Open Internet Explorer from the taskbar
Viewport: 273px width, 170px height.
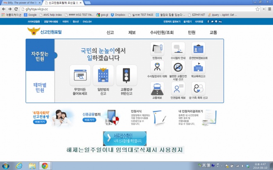(x=19, y=165)
